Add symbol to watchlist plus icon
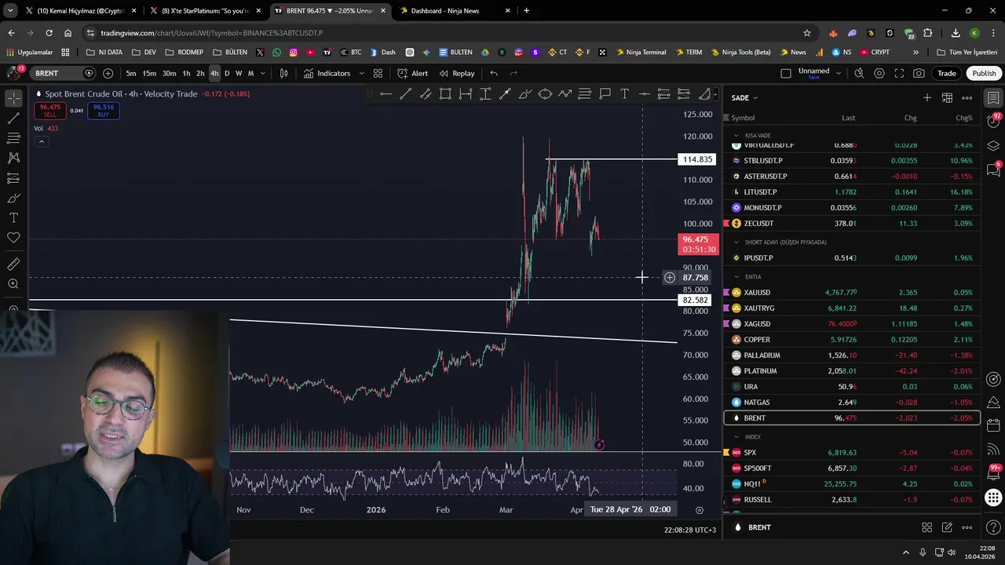 927,98
